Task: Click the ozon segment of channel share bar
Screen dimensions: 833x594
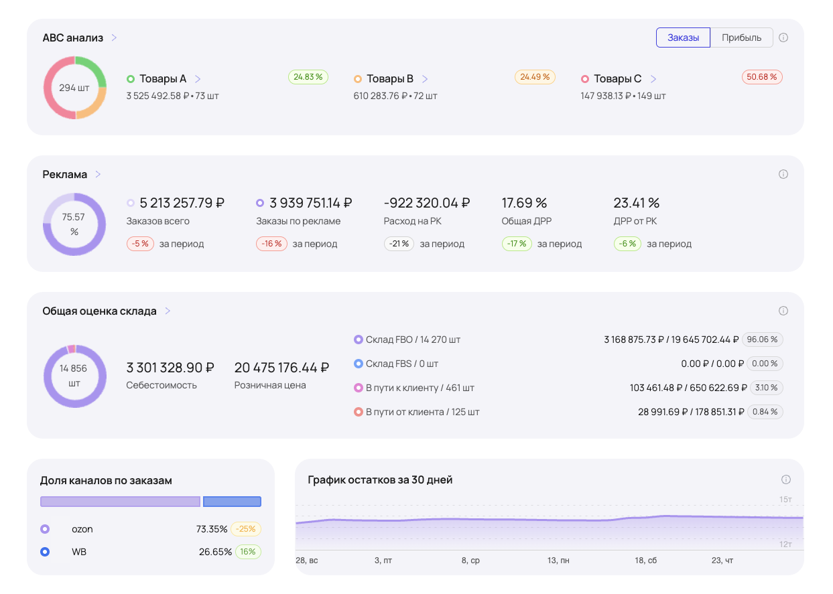Action: point(120,502)
